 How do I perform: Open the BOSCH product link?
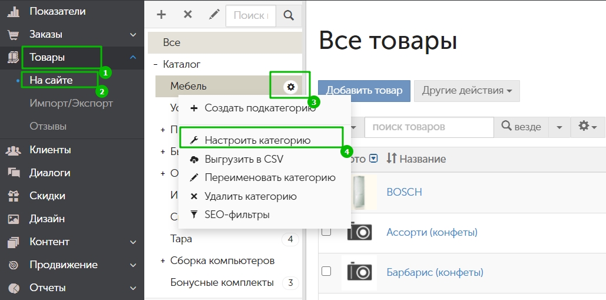coord(404,192)
